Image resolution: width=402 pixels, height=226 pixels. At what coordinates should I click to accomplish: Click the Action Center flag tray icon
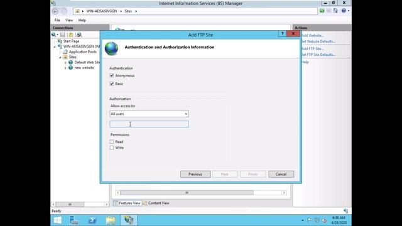310,220
